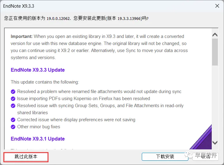This screenshot has height=165, width=224.
Task: Click the scrollbar up arrow
Action: pos(215,35)
